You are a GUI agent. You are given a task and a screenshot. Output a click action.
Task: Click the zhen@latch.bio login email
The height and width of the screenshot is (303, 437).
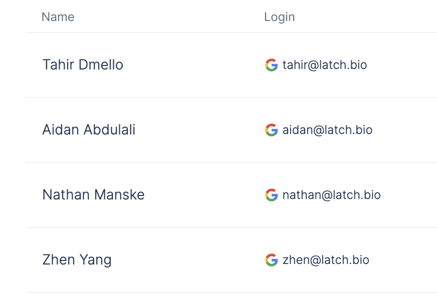pos(326,260)
